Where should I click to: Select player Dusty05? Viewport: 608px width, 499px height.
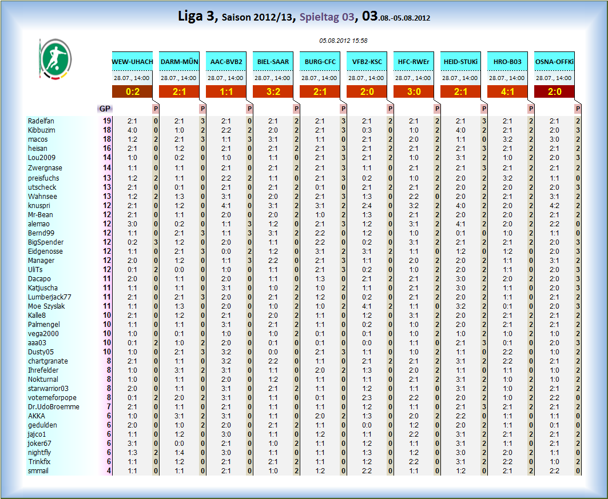coord(41,352)
